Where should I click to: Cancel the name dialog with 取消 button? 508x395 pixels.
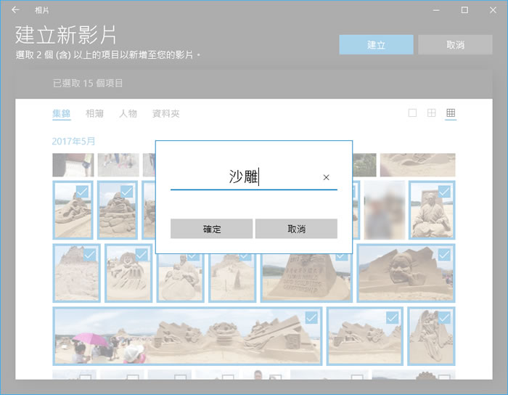tap(296, 229)
